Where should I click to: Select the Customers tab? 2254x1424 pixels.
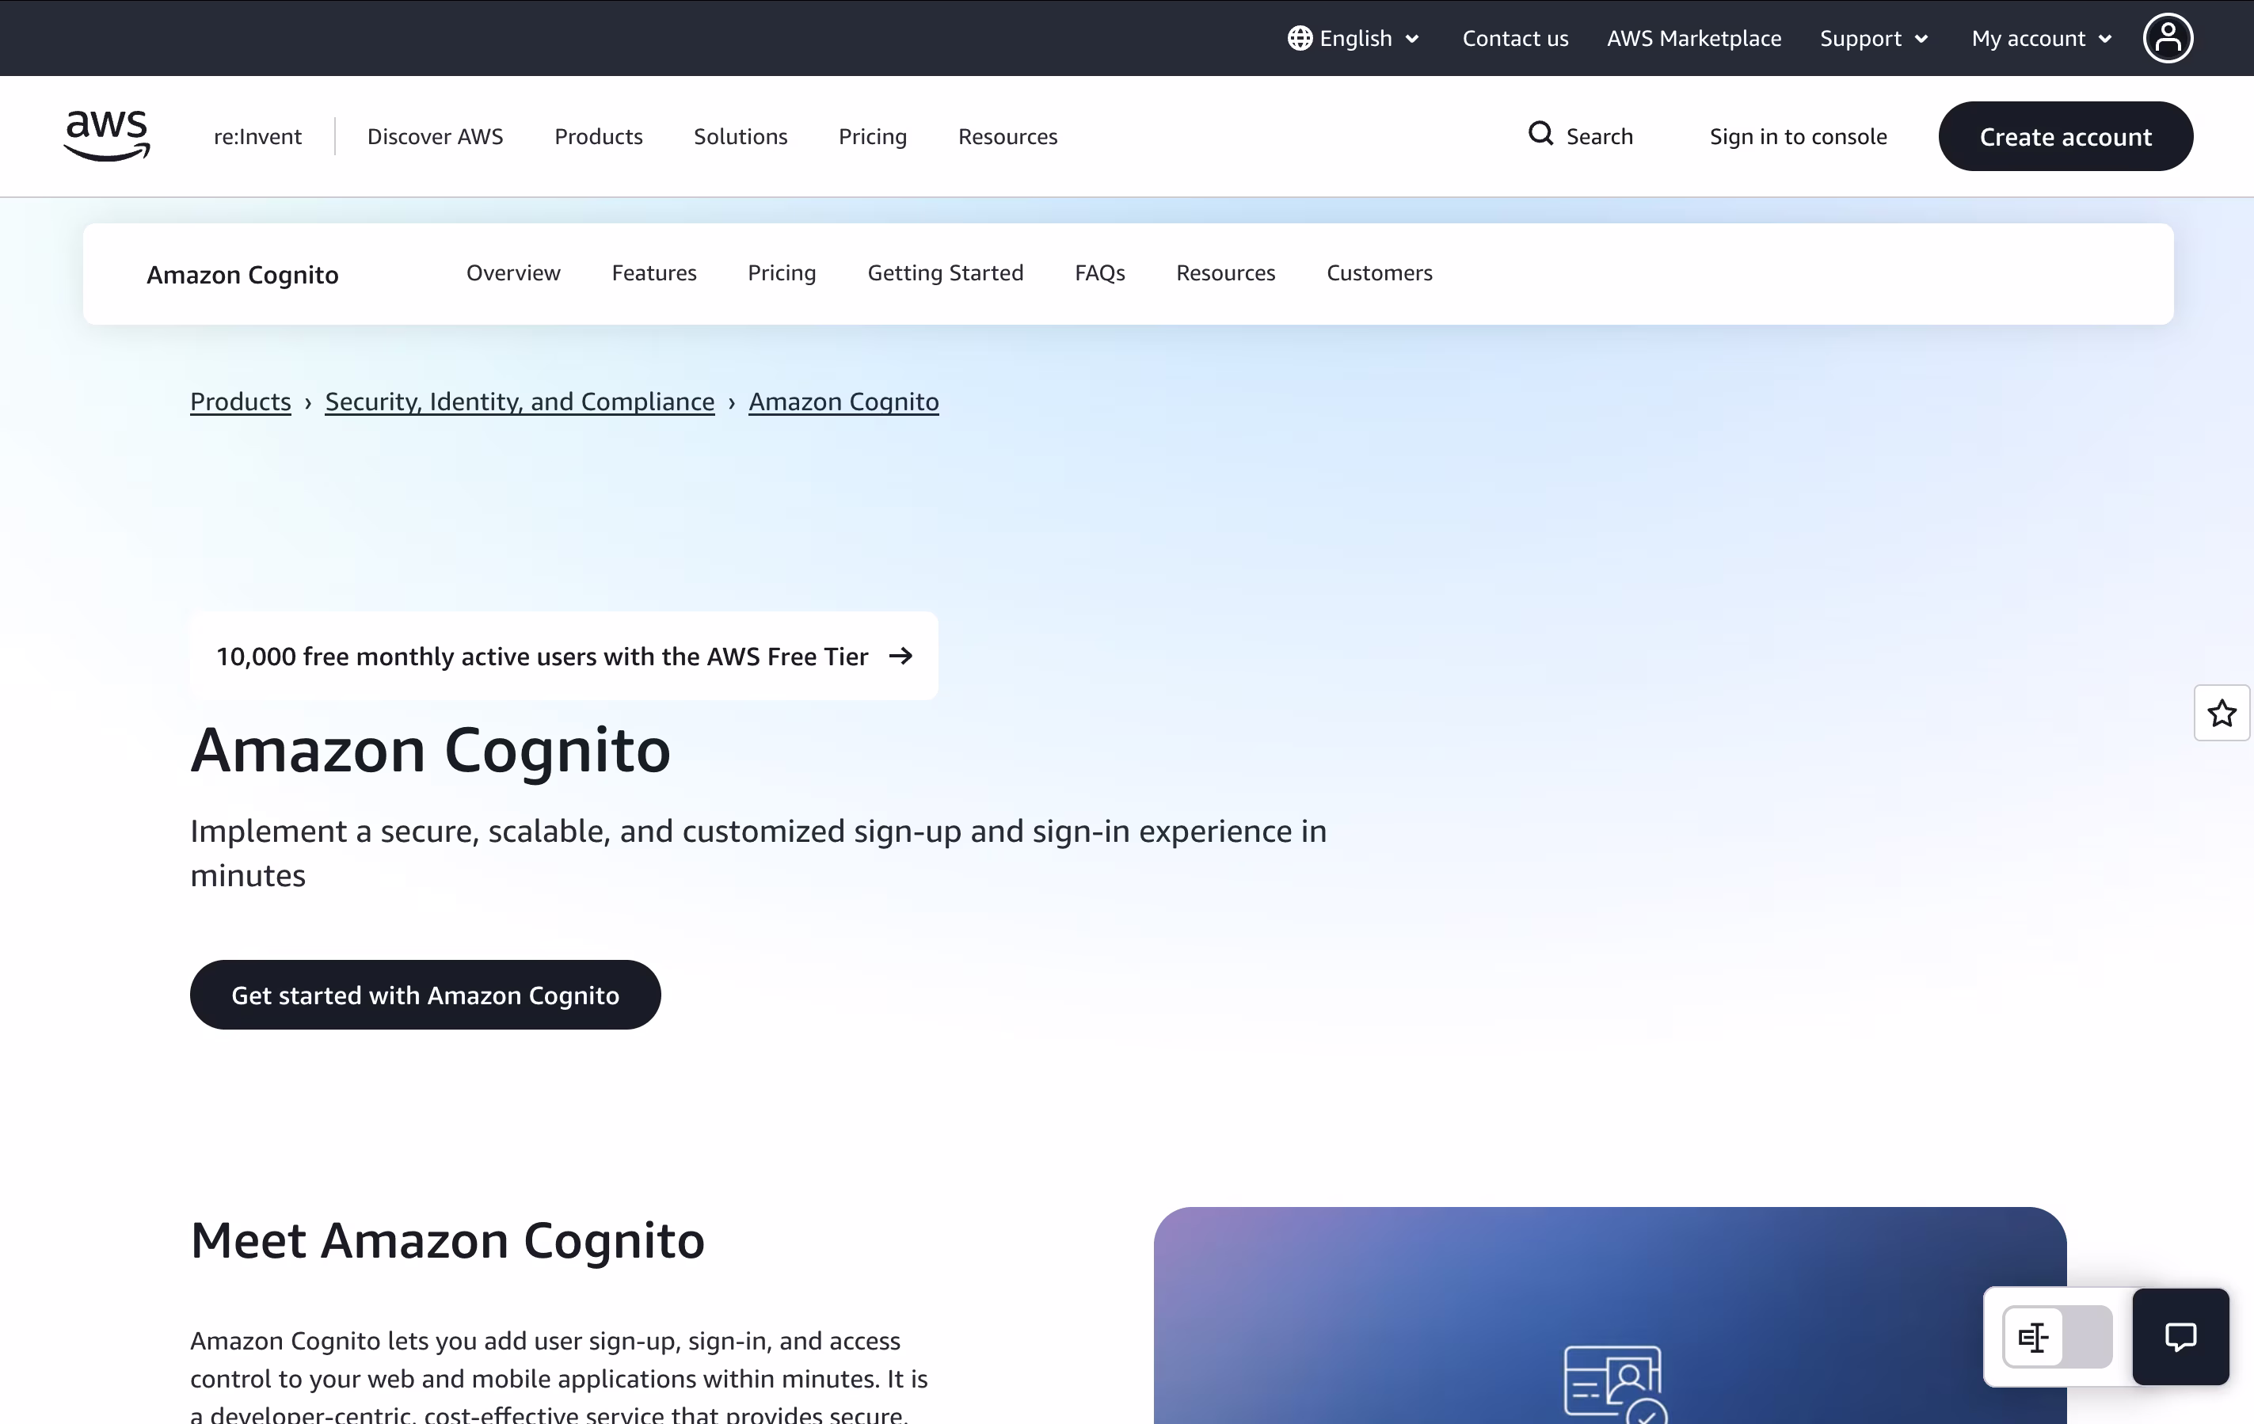(1379, 272)
